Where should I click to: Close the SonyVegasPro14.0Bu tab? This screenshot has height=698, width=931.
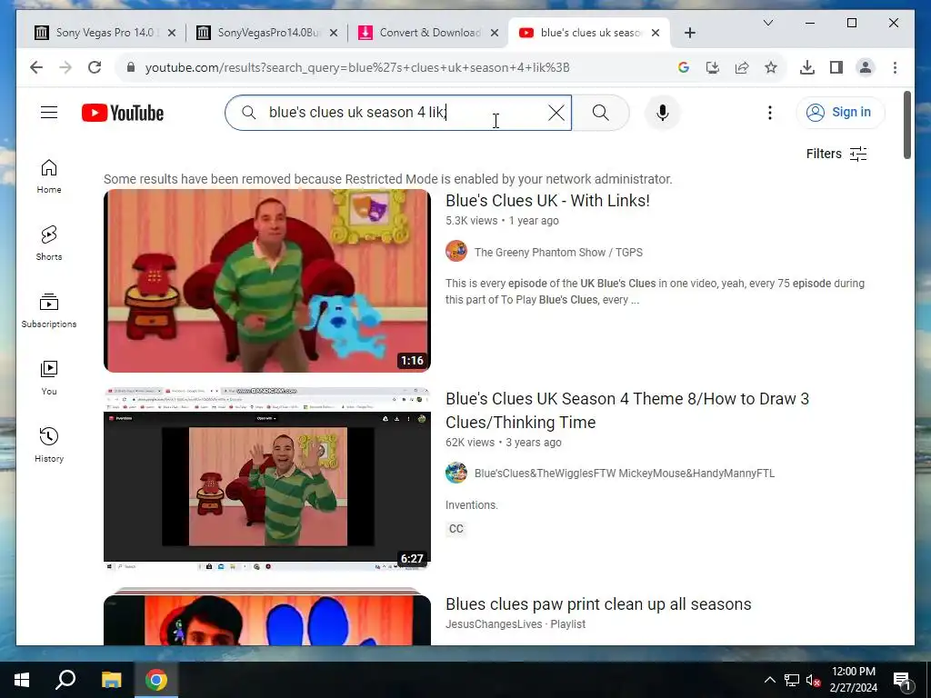point(334,33)
